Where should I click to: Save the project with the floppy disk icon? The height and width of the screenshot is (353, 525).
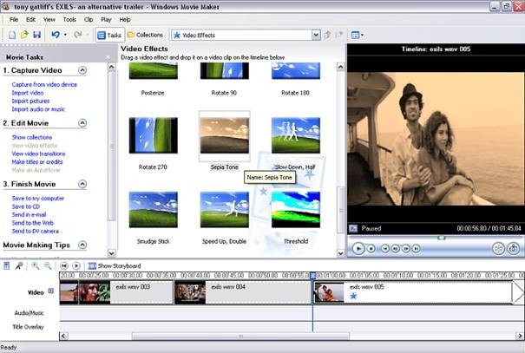tap(36, 35)
